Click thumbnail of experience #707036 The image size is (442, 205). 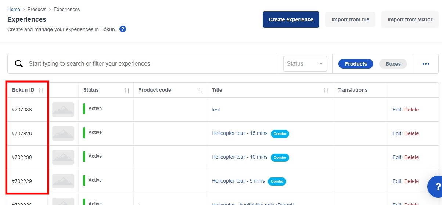pyautogui.click(x=63, y=110)
